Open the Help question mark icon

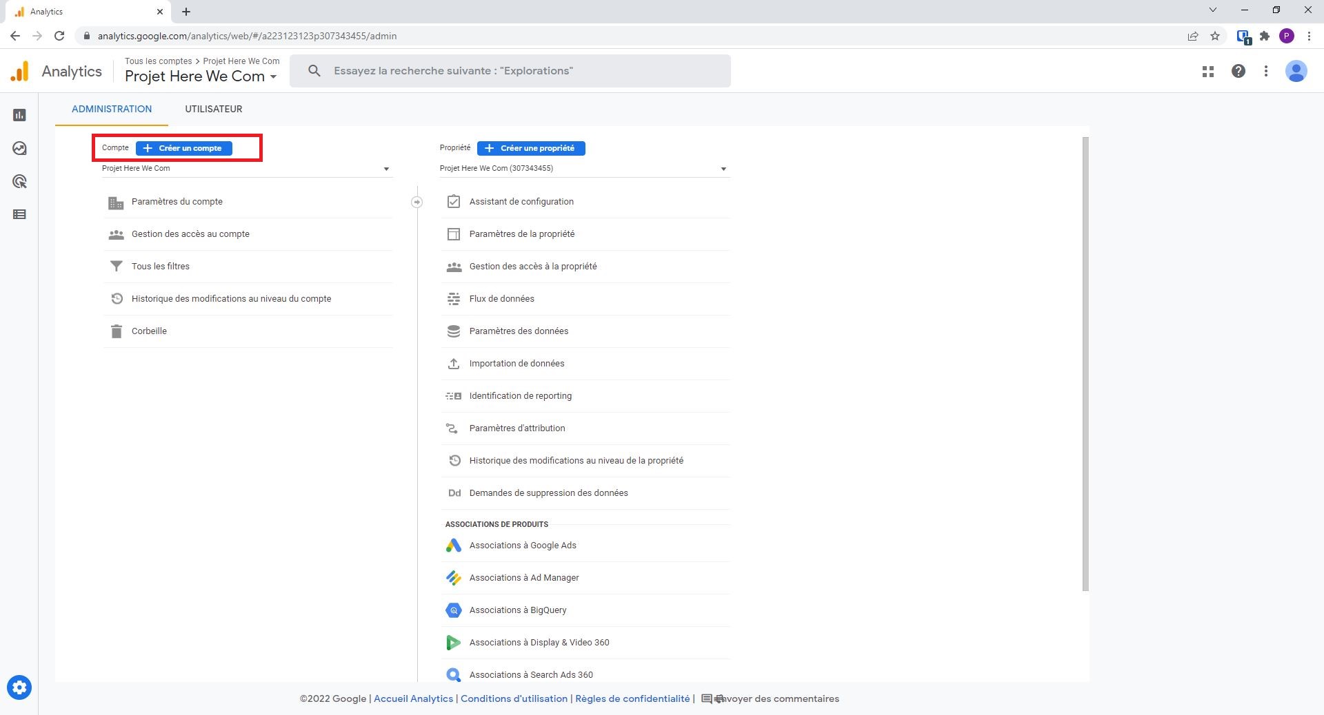pos(1238,71)
